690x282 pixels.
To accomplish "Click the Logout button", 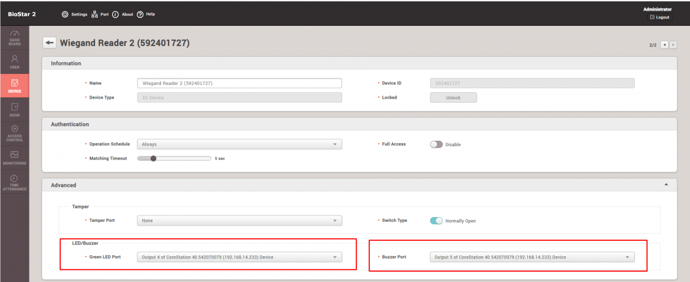I will (660, 17).
